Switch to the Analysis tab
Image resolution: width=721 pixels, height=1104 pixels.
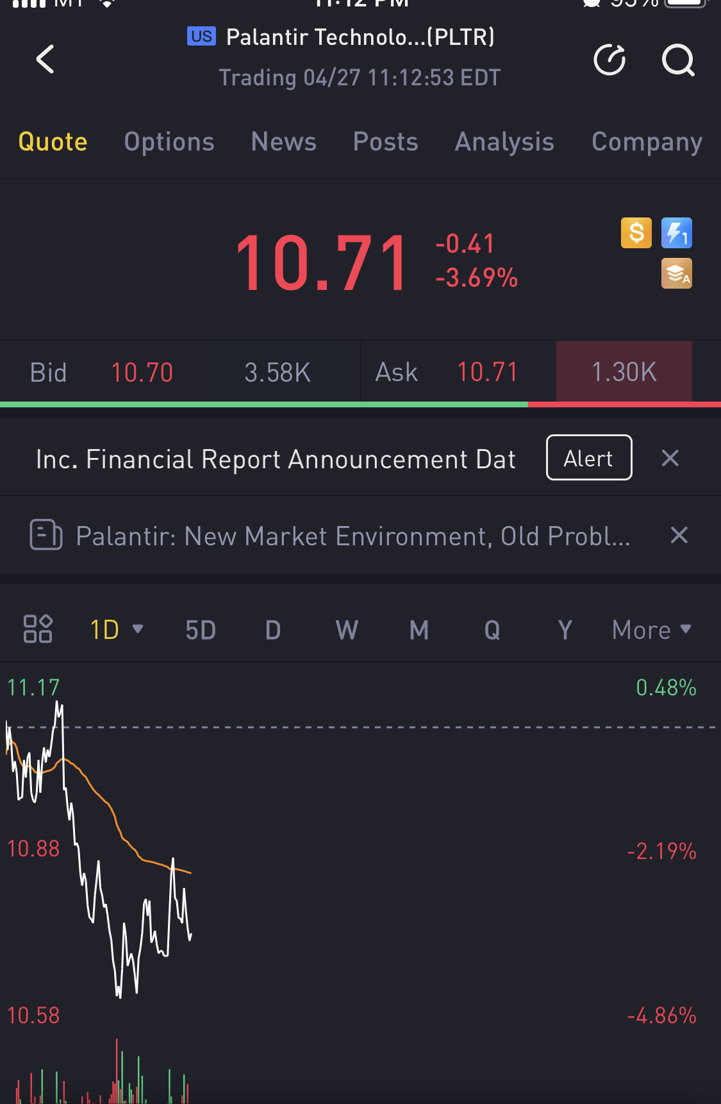[x=504, y=142]
